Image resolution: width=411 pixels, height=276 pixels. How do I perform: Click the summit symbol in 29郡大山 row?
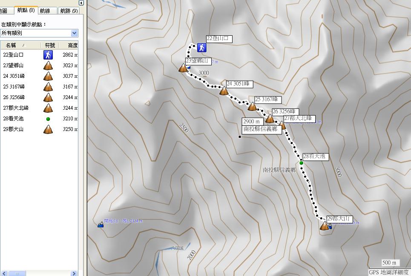point(48,129)
